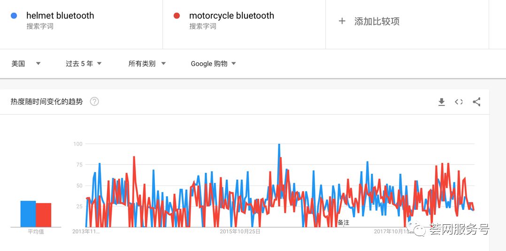Click the plus icon to add comparison
This screenshot has height=251, width=506.
[x=342, y=21]
